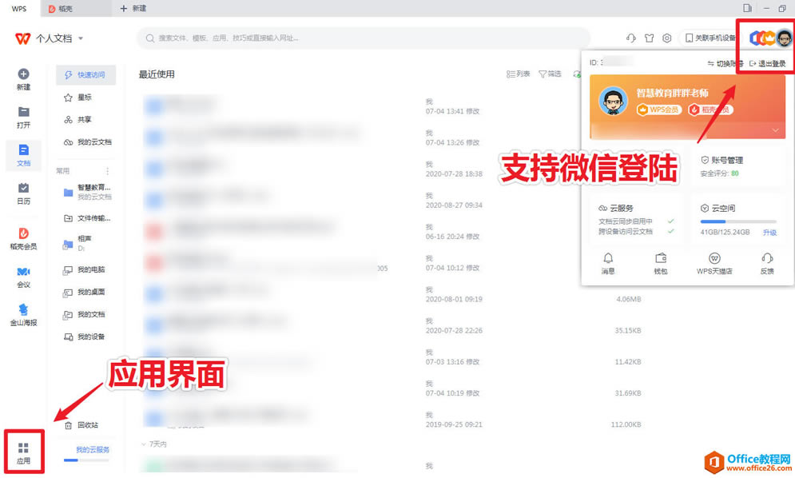The width and height of the screenshot is (795, 478).
Task: Select the 文档 icon in left sidebar
Action: coord(23,149)
